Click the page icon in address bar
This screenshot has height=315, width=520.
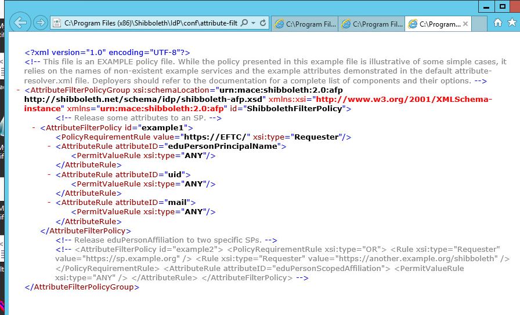(57, 23)
